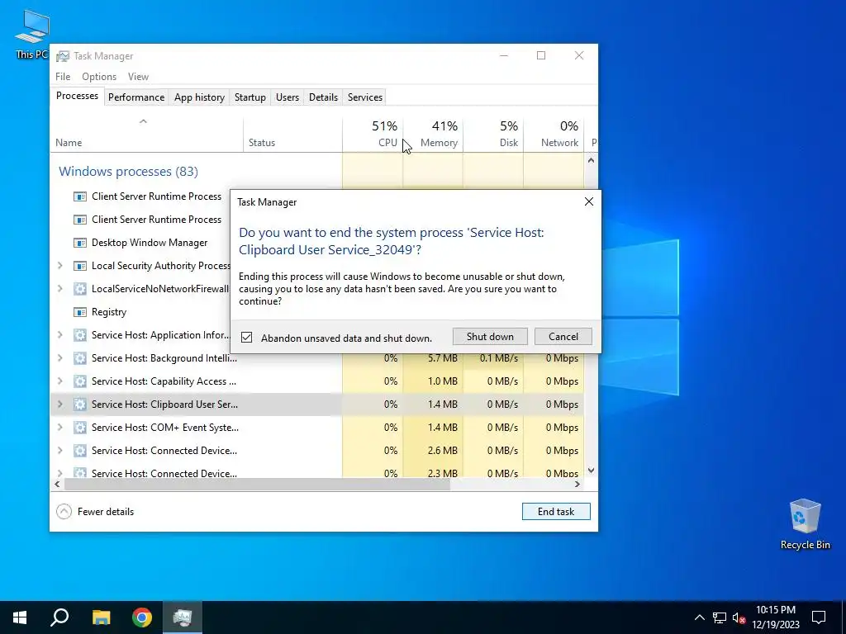Viewport: 846px width, 634px height.
Task: Expand Service Host: Background Intelligent row
Action: point(59,358)
